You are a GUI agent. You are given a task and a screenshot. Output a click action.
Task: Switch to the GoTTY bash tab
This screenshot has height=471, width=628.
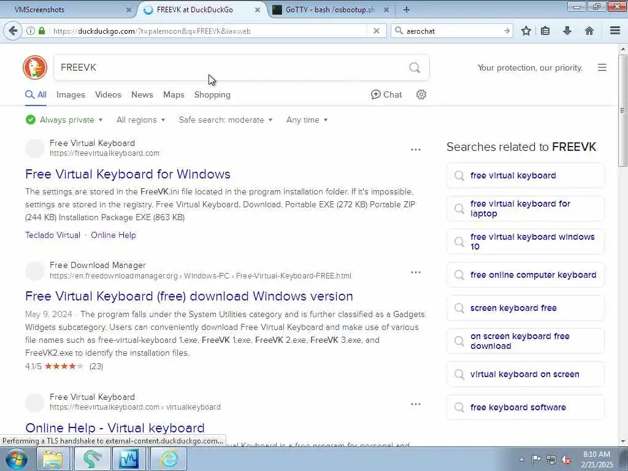click(x=330, y=10)
